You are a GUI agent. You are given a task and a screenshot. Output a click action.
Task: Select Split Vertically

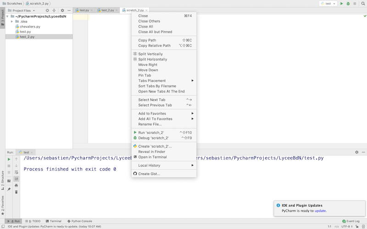(164, 54)
